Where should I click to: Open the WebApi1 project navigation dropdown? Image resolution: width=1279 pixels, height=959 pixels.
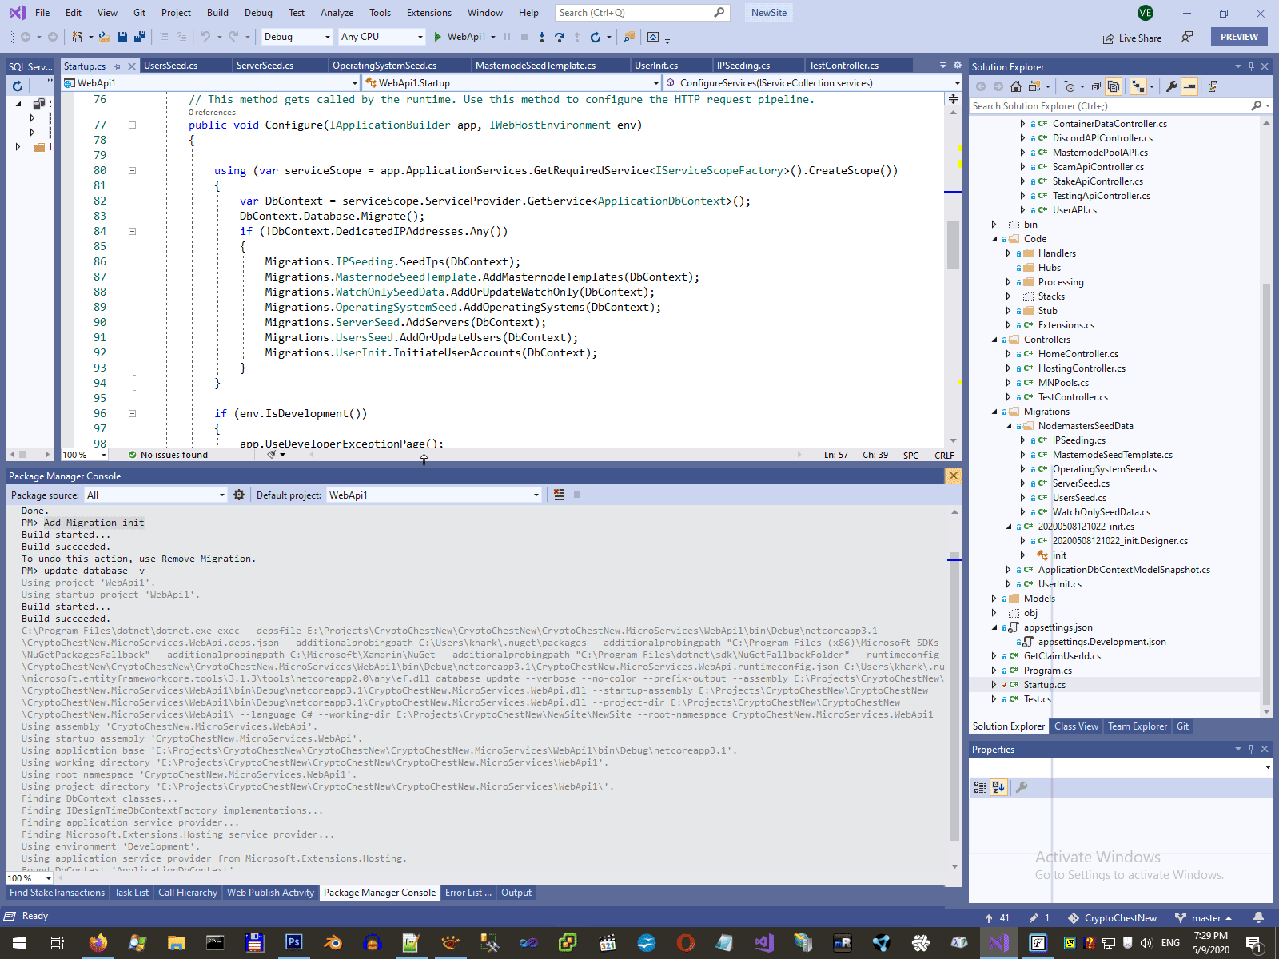[211, 83]
